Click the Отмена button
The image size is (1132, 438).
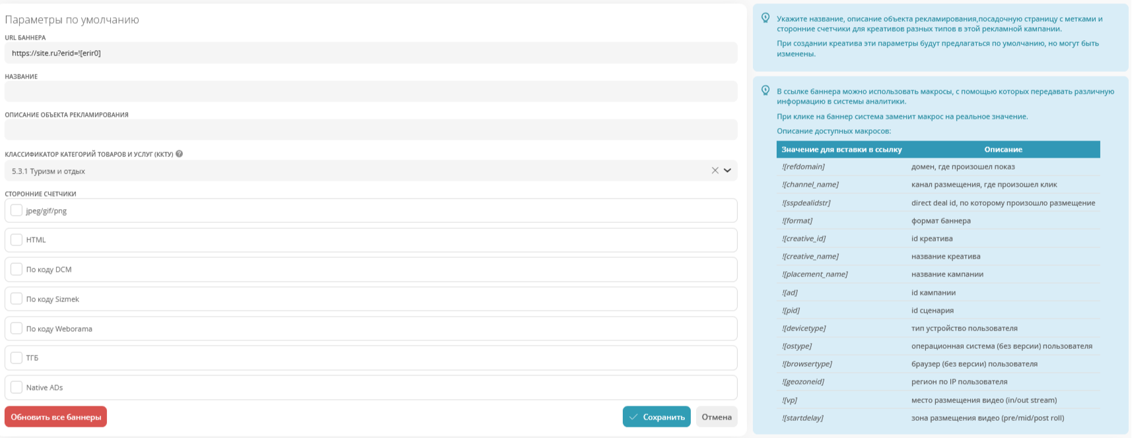(x=717, y=417)
